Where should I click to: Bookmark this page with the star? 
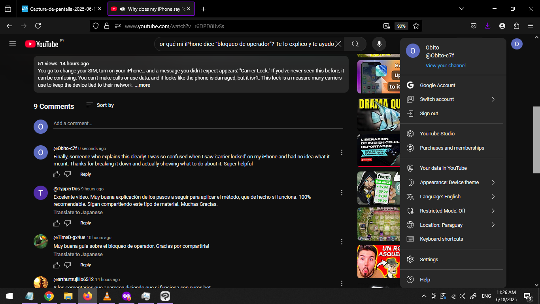tap(416, 26)
